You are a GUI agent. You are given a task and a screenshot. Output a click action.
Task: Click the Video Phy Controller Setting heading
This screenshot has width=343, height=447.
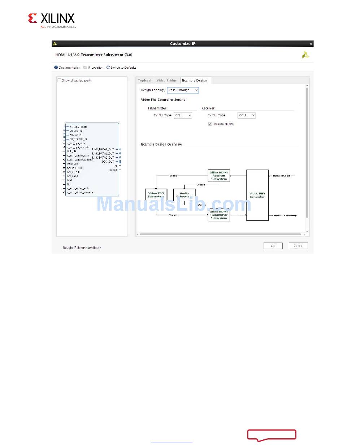pyautogui.click(x=163, y=100)
